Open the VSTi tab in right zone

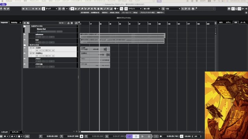[x=220, y=22]
